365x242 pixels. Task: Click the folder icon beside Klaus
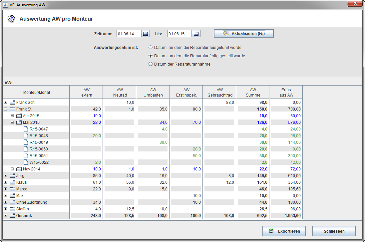(x=12, y=182)
